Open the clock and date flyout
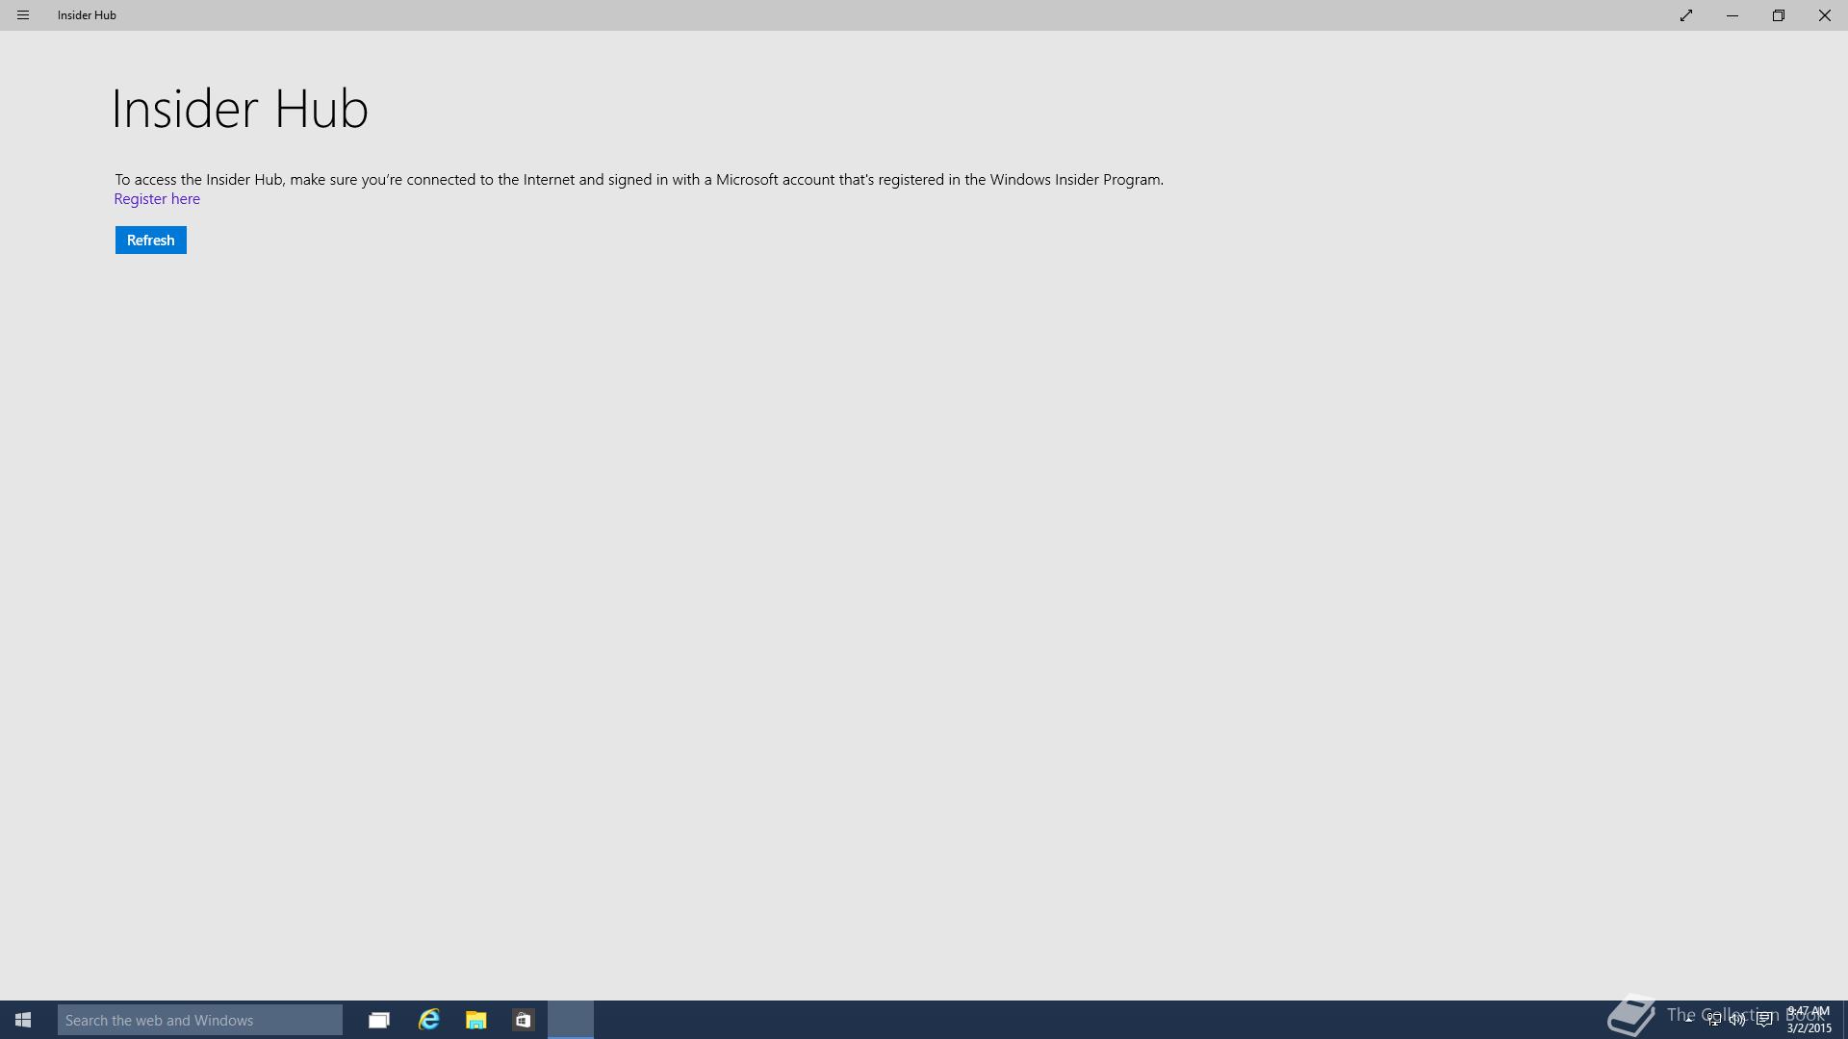The height and width of the screenshot is (1039, 1848). pos(1809,1020)
